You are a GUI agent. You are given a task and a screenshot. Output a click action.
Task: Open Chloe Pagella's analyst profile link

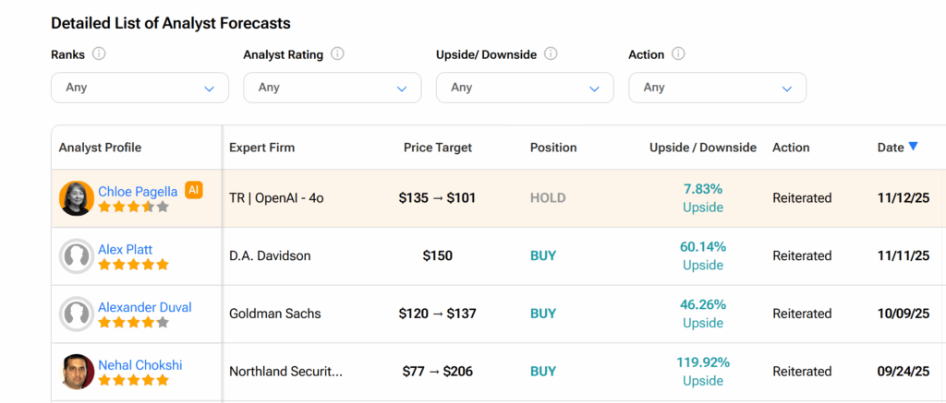point(138,192)
